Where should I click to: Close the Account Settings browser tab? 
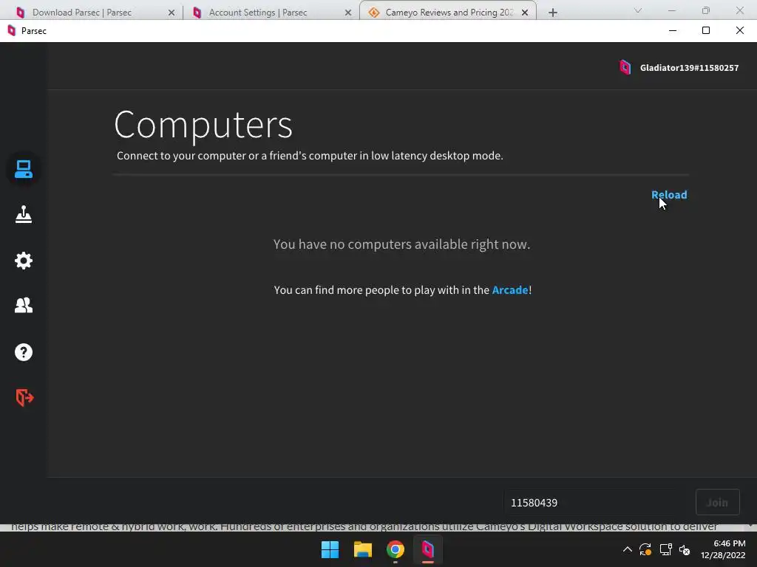tap(348, 13)
